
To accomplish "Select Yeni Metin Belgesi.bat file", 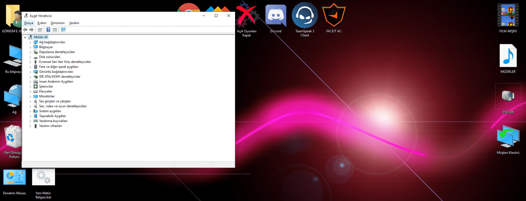I will (43, 183).
